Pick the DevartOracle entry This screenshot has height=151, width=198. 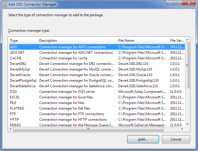(x=20, y=75)
